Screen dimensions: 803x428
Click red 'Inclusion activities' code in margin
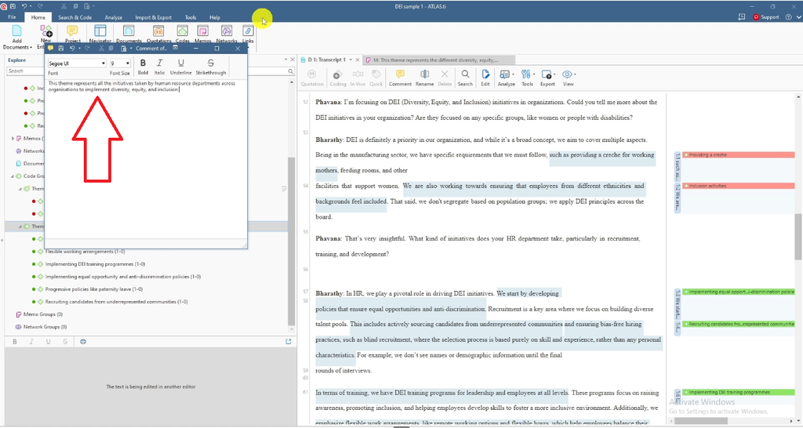coord(739,186)
